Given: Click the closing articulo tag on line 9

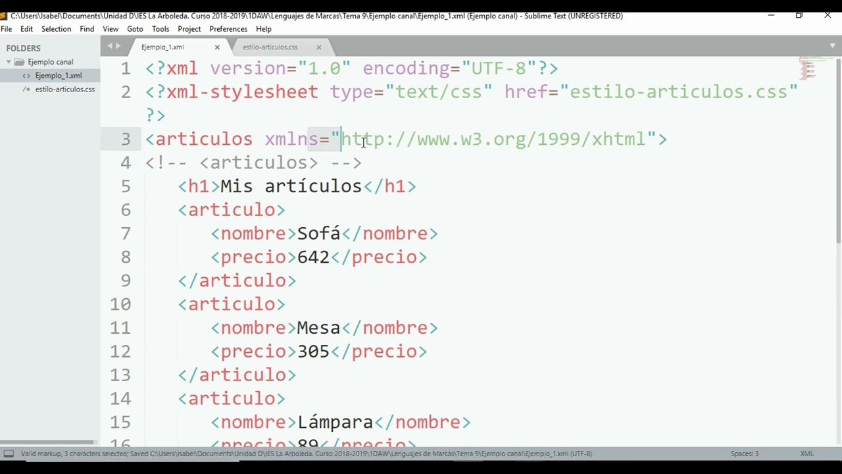Looking at the screenshot, I should coord(237,280).
